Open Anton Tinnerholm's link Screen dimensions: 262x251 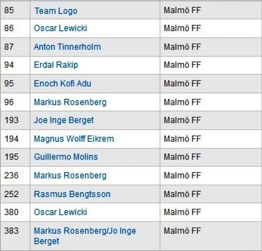(67, 47)
